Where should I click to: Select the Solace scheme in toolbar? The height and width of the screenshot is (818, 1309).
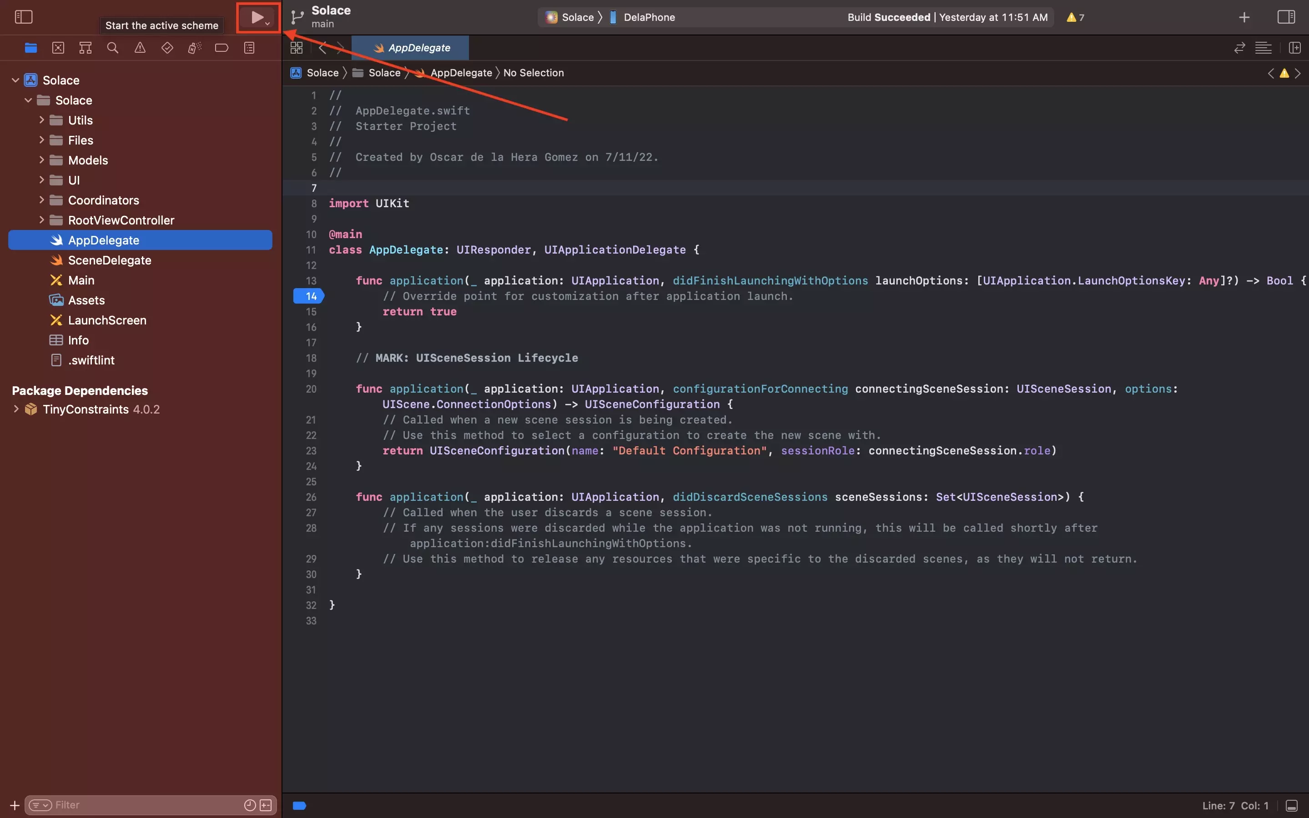(570, 17)
